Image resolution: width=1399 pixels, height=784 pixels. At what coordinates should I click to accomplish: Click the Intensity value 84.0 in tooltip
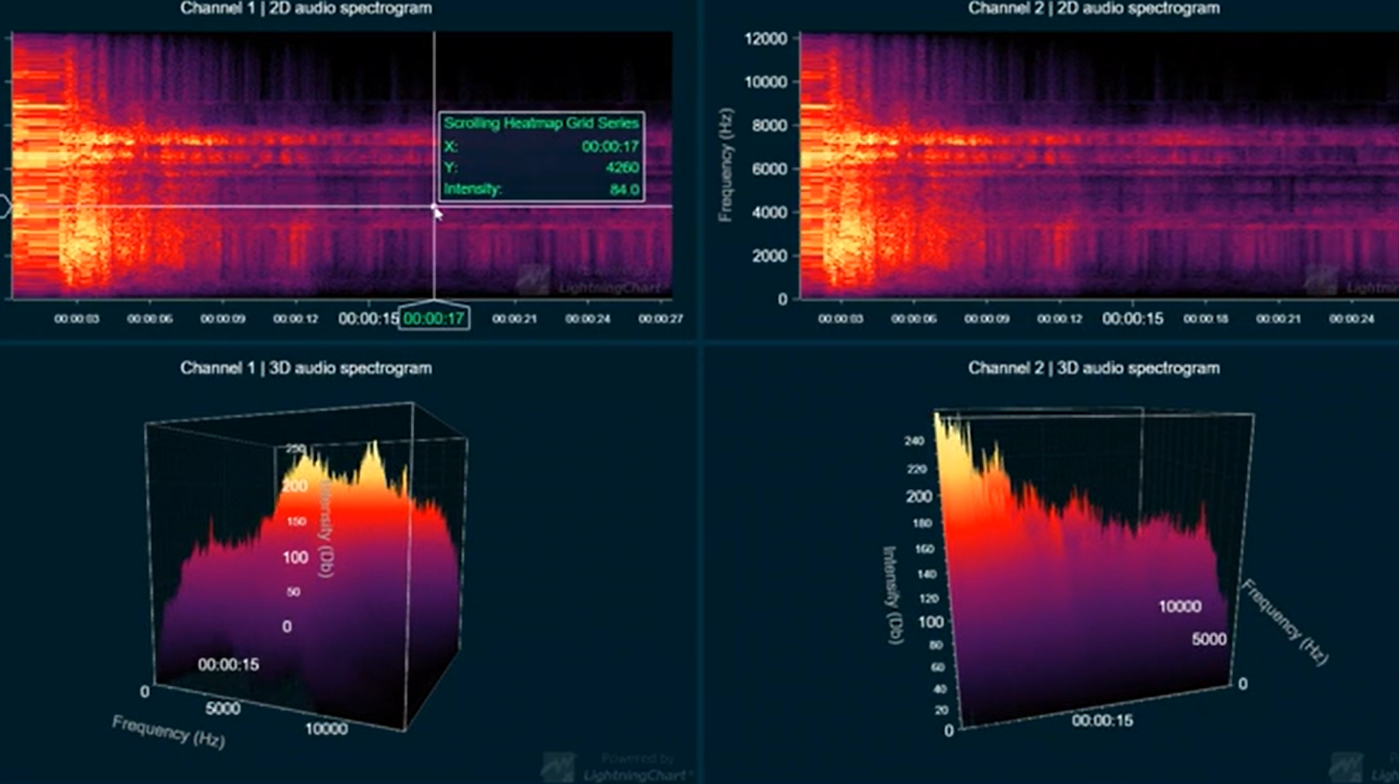click(x=625, y=189)
